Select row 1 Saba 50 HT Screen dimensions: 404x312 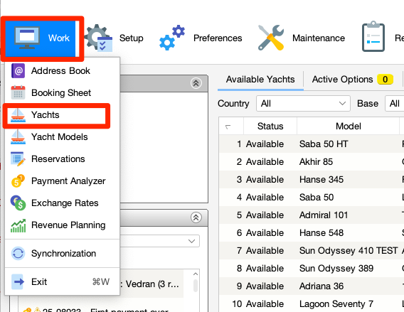[312, 144]
